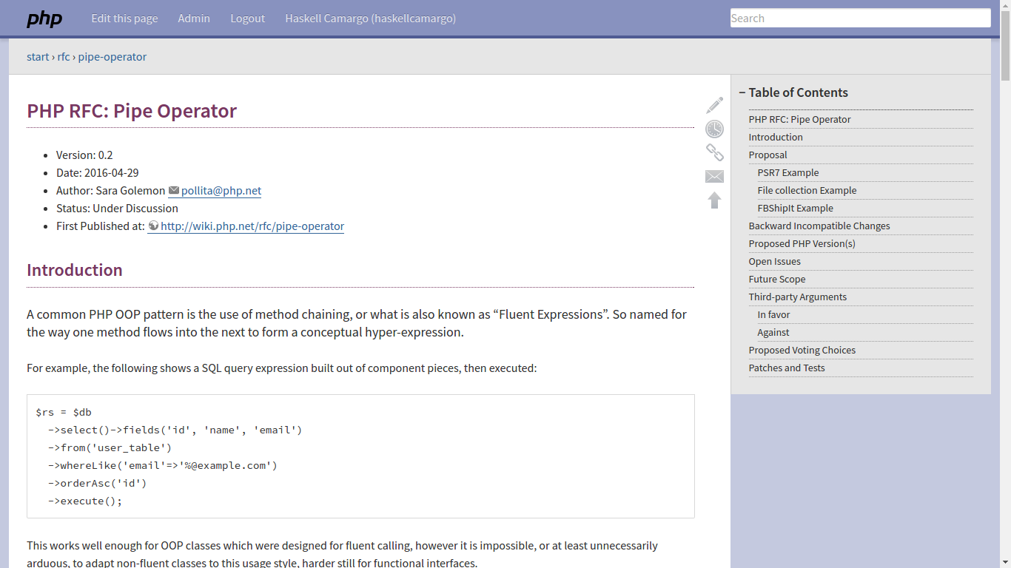Go to start breadcrumb
Image resolution: width=1011 pixels, height=568 pixels.
38,57
